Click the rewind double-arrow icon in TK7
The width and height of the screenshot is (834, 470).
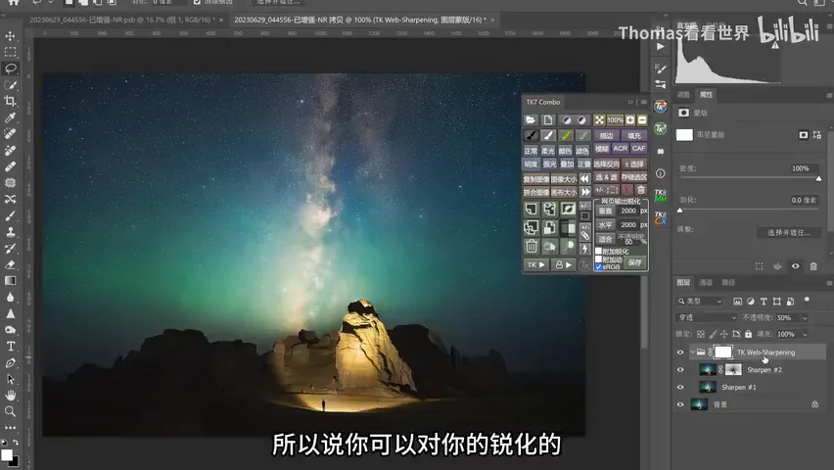(x=585, y=179)
